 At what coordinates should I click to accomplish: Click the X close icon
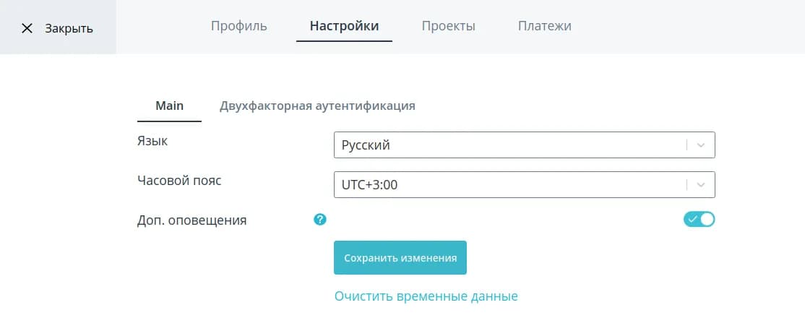pyautogui.click(x=27, y=28)
